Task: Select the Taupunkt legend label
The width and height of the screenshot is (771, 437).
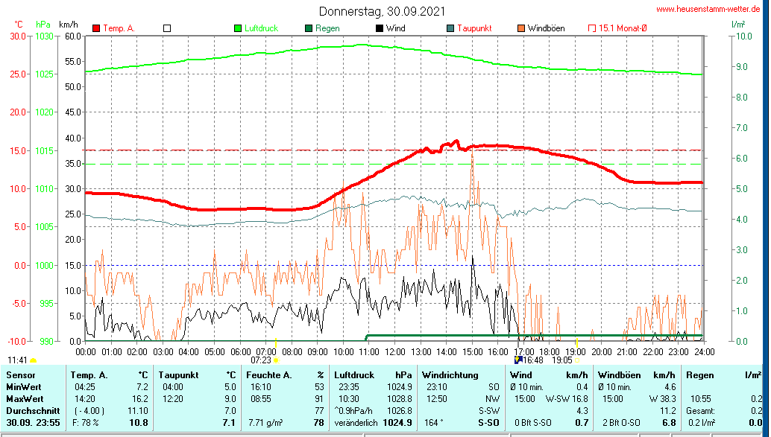Action: (x=474, y=28)
